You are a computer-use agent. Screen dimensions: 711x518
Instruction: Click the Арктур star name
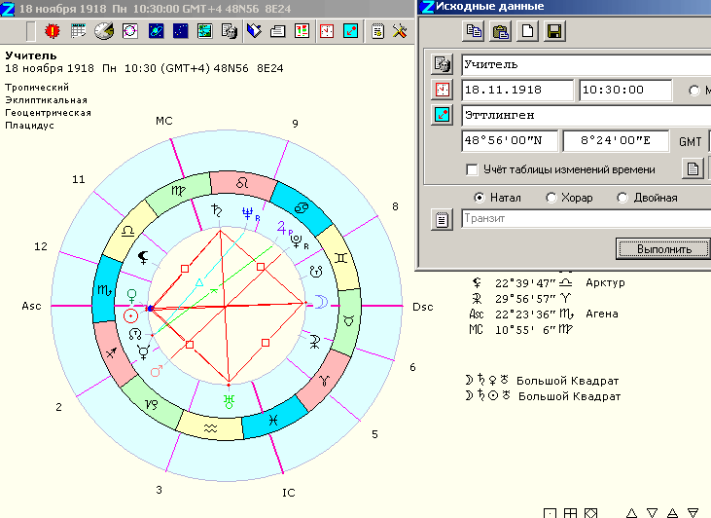click(x=605, y=282)
